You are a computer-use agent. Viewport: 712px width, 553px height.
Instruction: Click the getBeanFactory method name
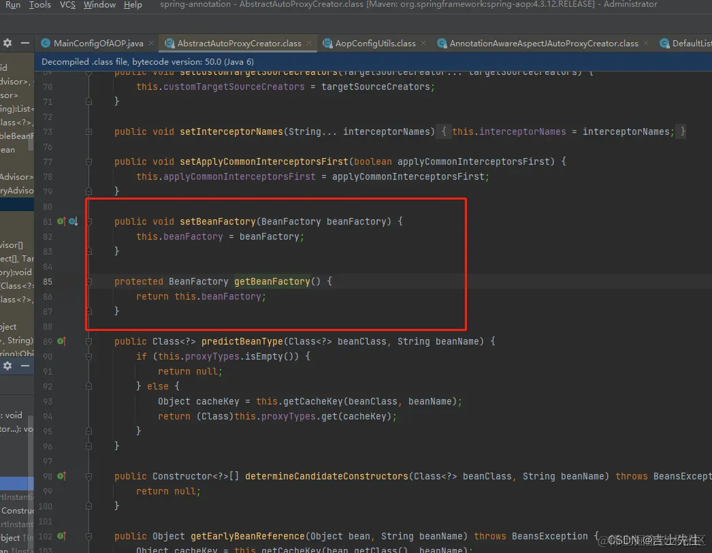point(272,281)
